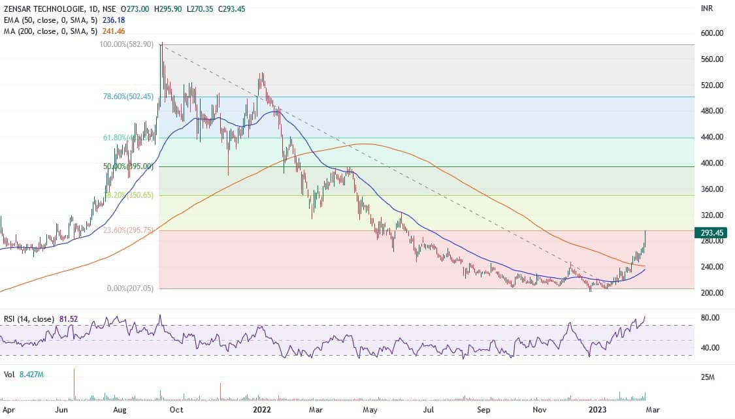Click the 0.00%(207.05) Fibonacci level label
735x419 pixels.
coord(130,288)
